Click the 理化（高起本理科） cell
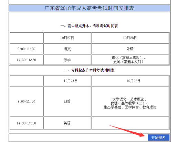 [130, 60]
